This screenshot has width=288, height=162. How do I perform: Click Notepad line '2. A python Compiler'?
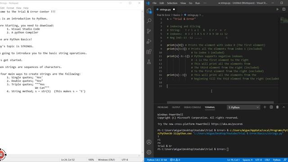click(22, 32)
